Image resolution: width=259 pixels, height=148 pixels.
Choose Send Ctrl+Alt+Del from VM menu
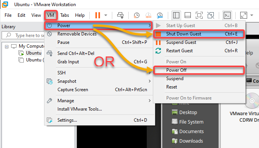click(98, 53)
